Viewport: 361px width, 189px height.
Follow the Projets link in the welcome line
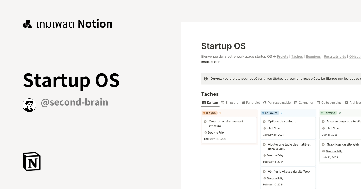(282, 56)
